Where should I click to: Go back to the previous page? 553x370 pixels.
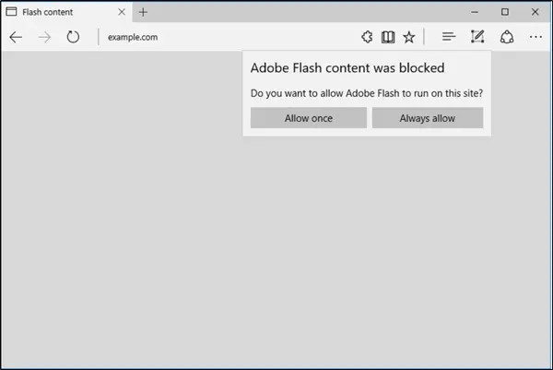16,37
